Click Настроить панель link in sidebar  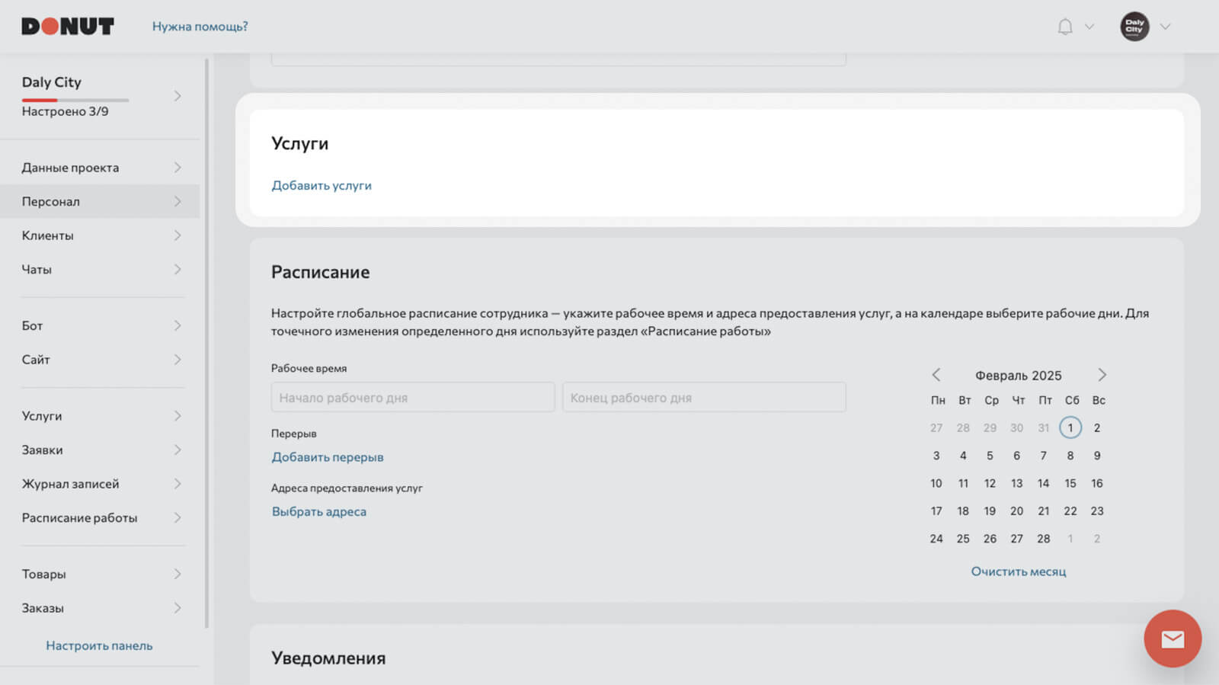[x=99, y=645]
